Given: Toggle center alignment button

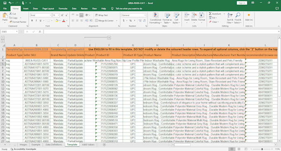Looking at the screenshot, I should coord(77,21).
